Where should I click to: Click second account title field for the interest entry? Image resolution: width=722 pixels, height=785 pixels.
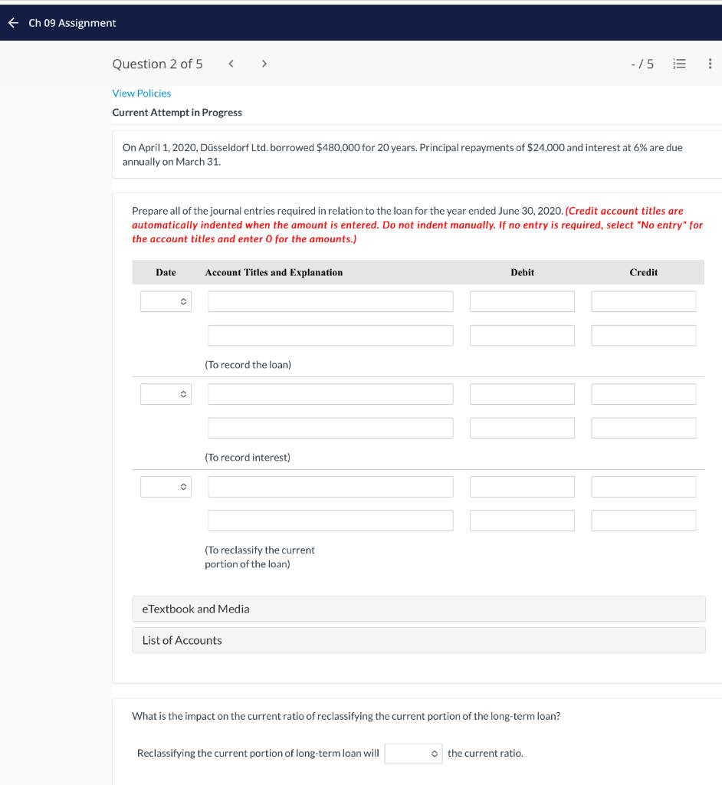click(330, 428)
